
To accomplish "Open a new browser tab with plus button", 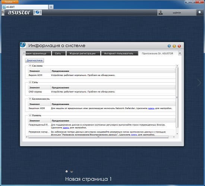I will click(x=51, y=7).
